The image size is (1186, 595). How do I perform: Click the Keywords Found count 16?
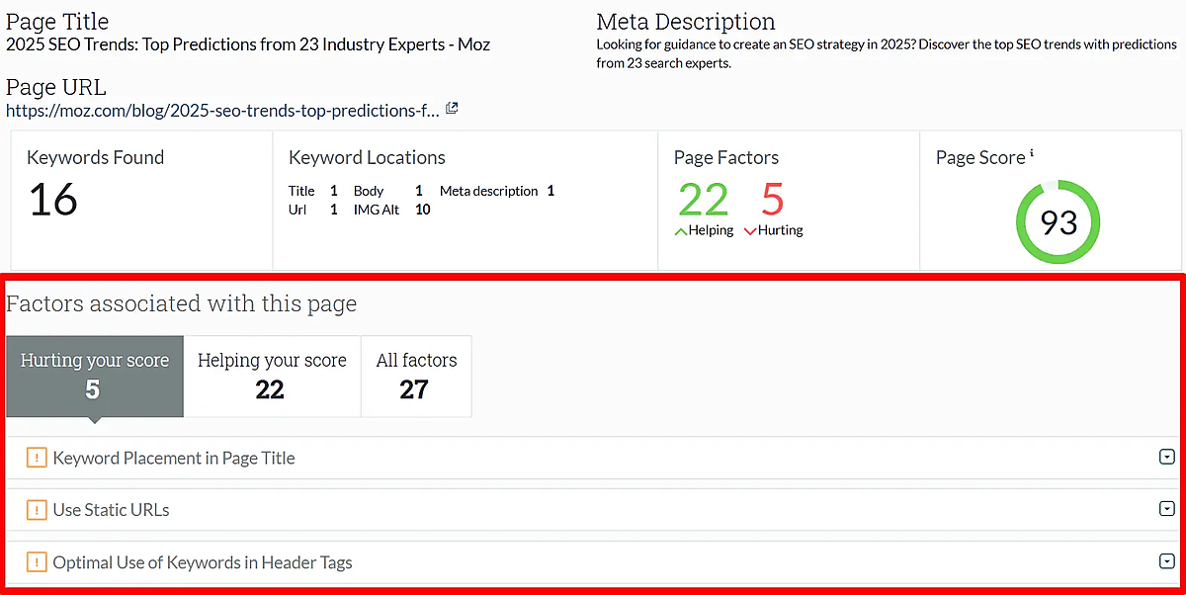(x=53, y=200)
